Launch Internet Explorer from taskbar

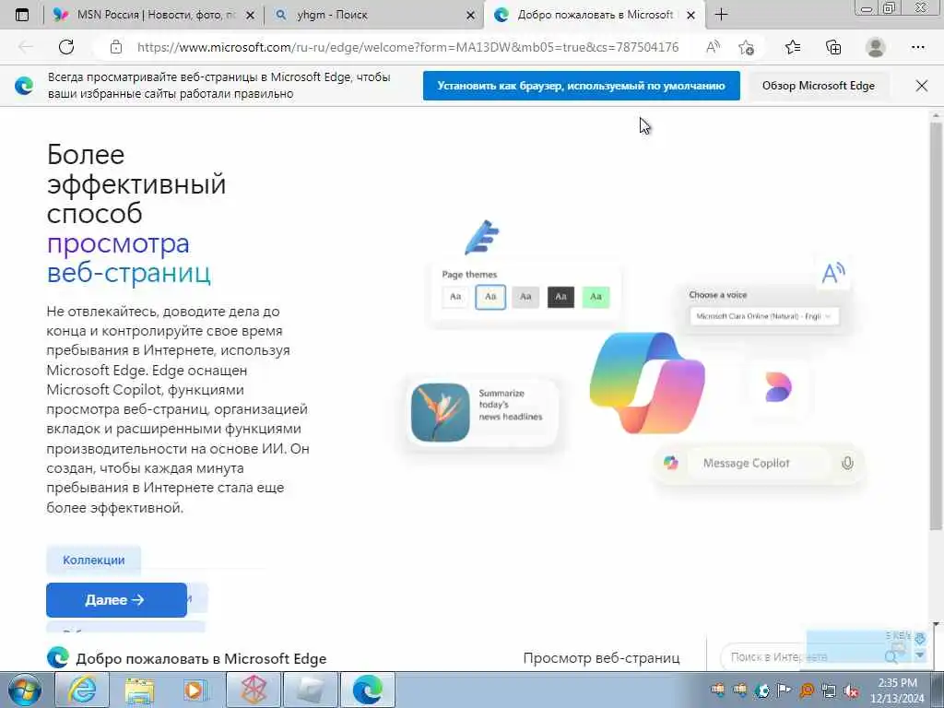[82, 690]
